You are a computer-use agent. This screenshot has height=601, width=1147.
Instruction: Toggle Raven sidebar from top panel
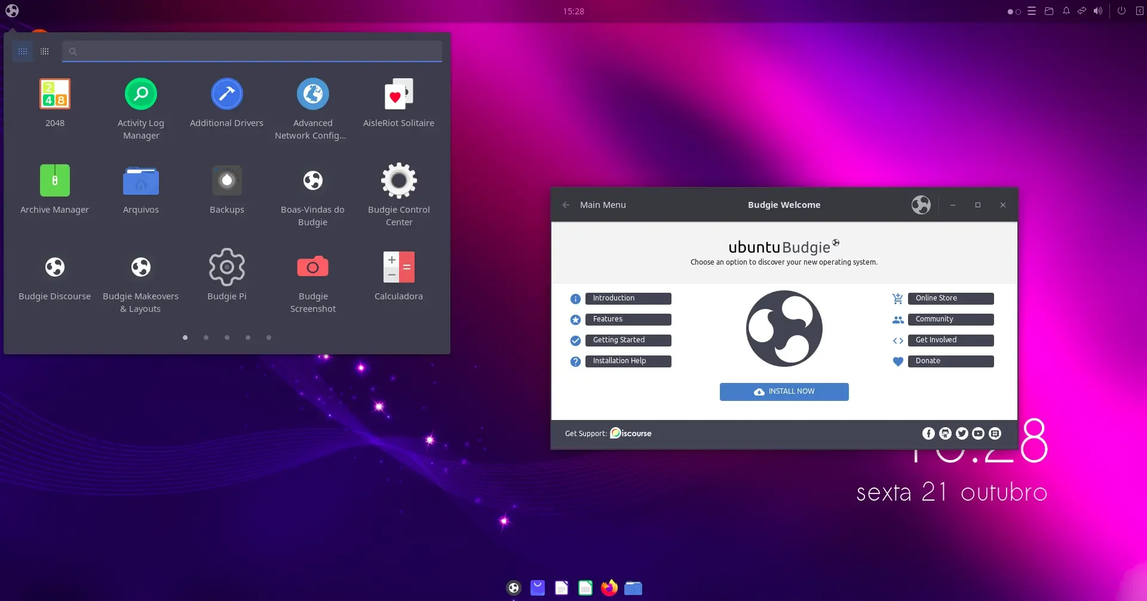(x=1139, y=11)
